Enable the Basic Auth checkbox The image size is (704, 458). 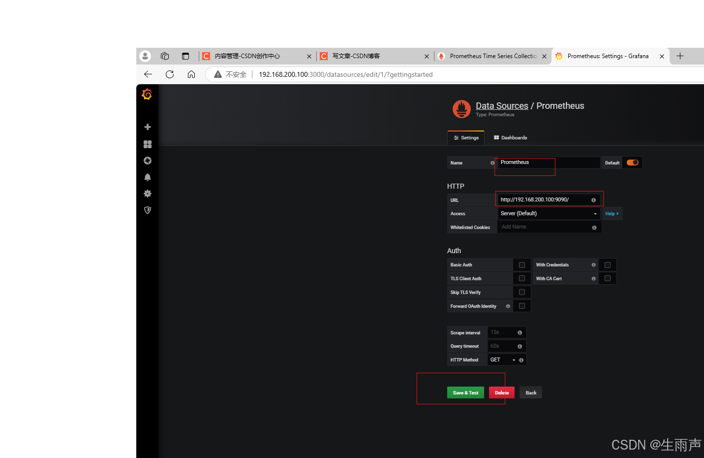[x=522, y=265]
